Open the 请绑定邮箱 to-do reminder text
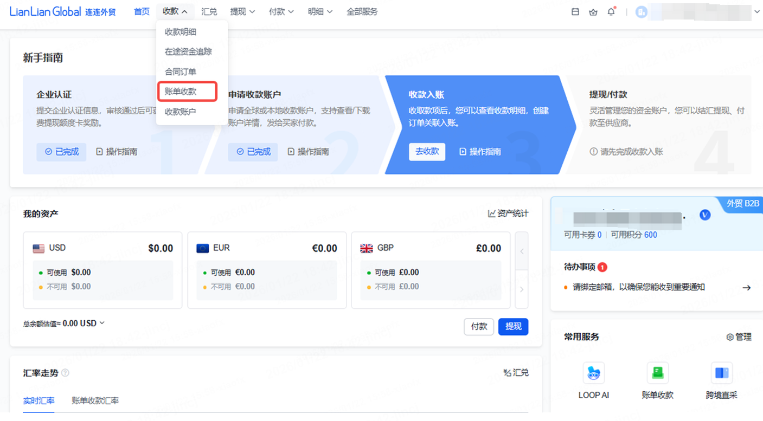 point(639,287)
